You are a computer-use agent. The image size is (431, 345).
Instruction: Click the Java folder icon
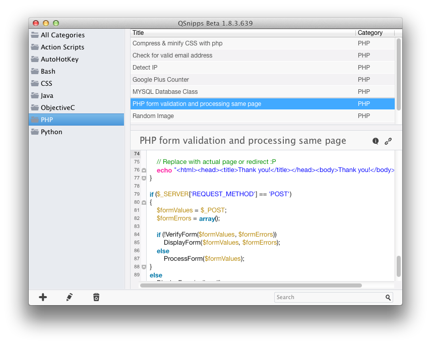point(35,95)
